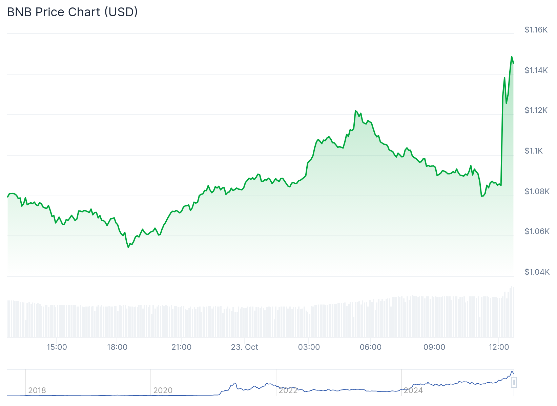Click the 23. Oct date label
This screenshot has height=406, width=557.
pyautogui.click(x=244, y=347)
